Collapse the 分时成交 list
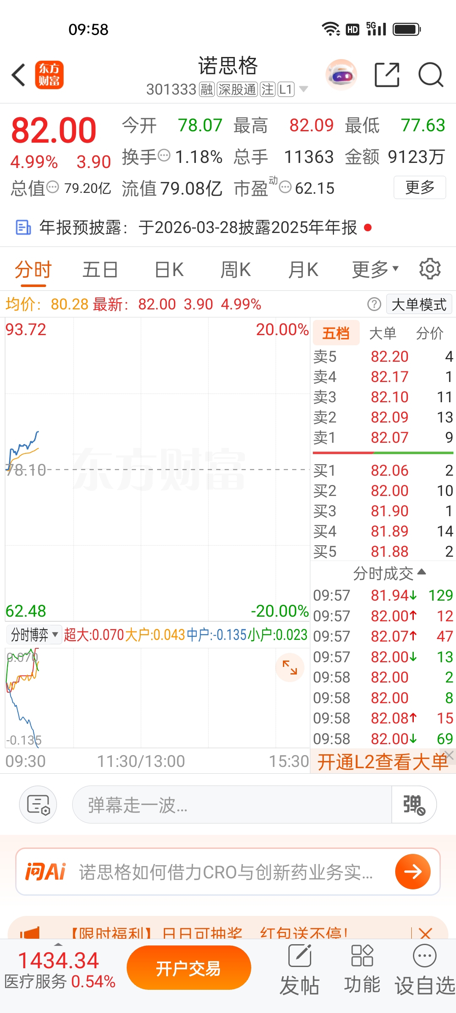The width and height of the screenshot is (456, 1013). point(389,573)
